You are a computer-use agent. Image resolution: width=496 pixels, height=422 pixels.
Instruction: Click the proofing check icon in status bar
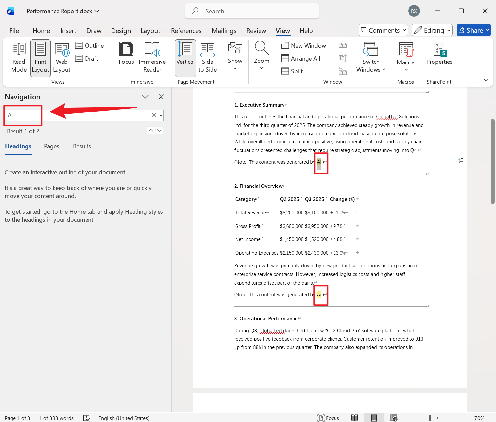pos(87,418)
